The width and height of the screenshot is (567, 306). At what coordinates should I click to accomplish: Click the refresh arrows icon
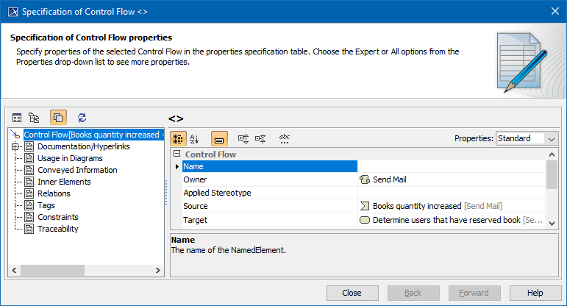coord(82,118)
